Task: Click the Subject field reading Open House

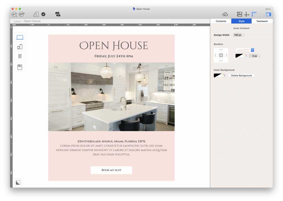Action: tap(32, 21)
